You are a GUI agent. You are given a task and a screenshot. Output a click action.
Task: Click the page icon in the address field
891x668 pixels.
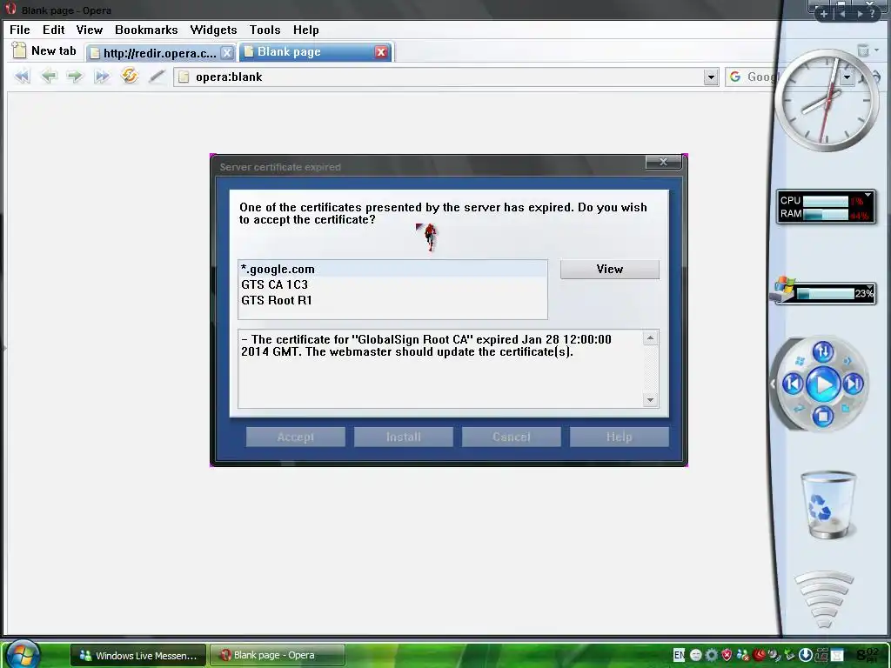pyautogui.click(x=184, y=77)
